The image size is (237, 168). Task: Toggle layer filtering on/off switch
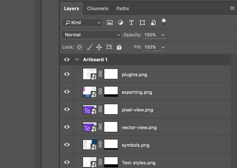click(x=164, y=23)
